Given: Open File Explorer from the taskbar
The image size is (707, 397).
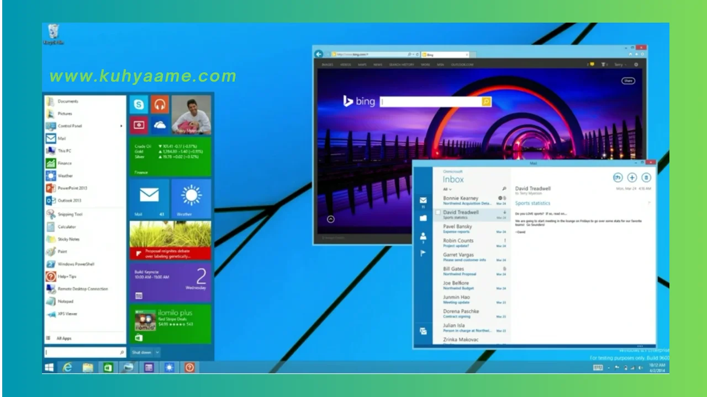Looking at the screenshot, I should click(x=88, y=367).
